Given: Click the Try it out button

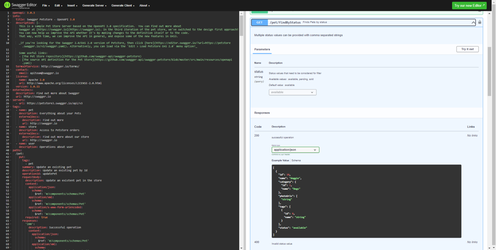Looking at the screenshot, I should tap(467, 49).
